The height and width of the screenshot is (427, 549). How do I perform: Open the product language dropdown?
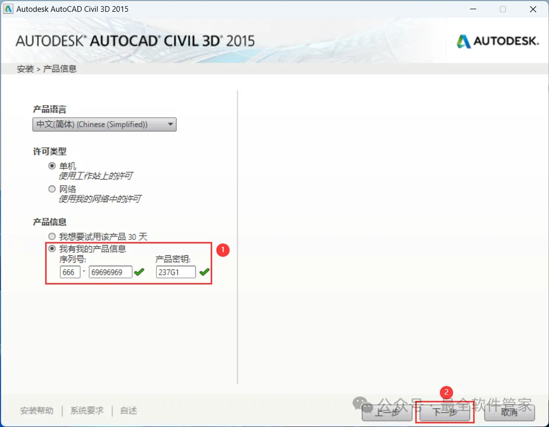tap(105, 125)
